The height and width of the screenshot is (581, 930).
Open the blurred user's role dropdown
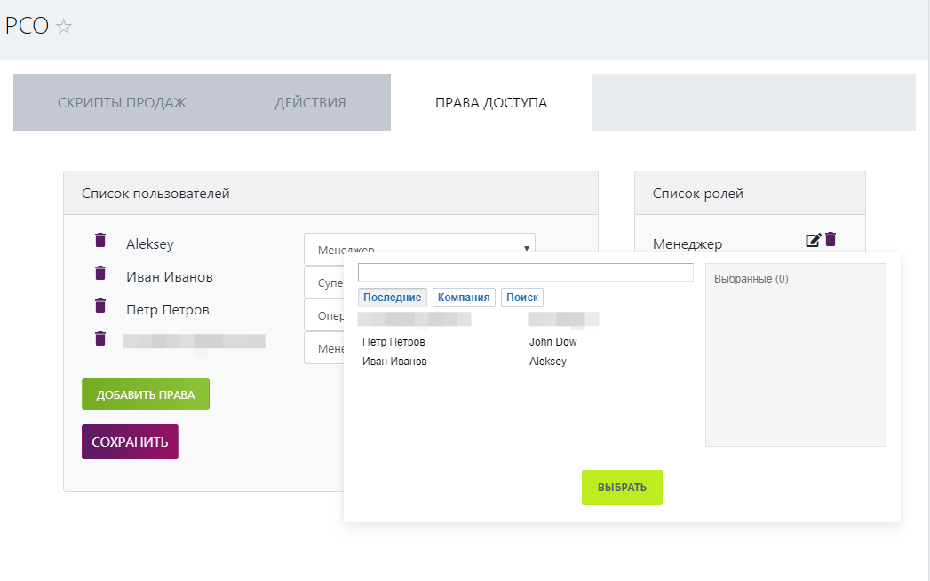click(x=324, y=348)
